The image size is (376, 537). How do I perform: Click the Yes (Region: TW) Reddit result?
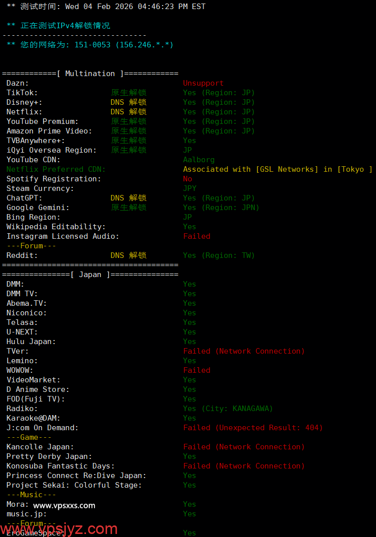tap(219, 255)
